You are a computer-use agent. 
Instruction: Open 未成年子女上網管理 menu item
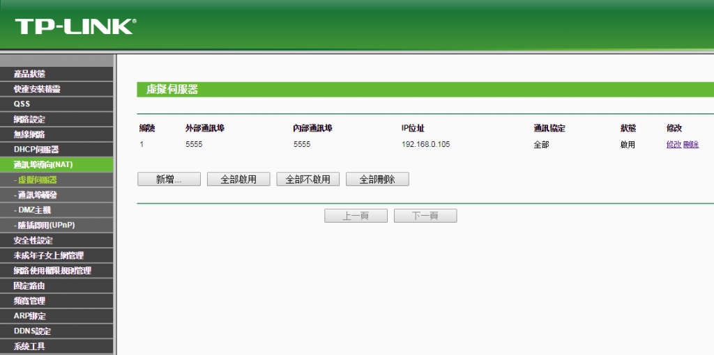[x=56, y=255]
